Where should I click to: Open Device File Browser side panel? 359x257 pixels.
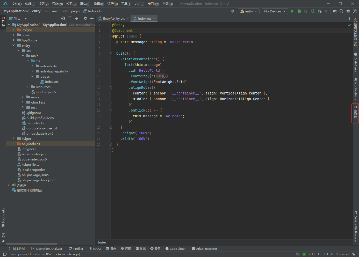point(356,226)
